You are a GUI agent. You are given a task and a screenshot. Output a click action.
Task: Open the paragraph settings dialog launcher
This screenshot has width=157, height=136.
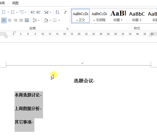[67, 29]
